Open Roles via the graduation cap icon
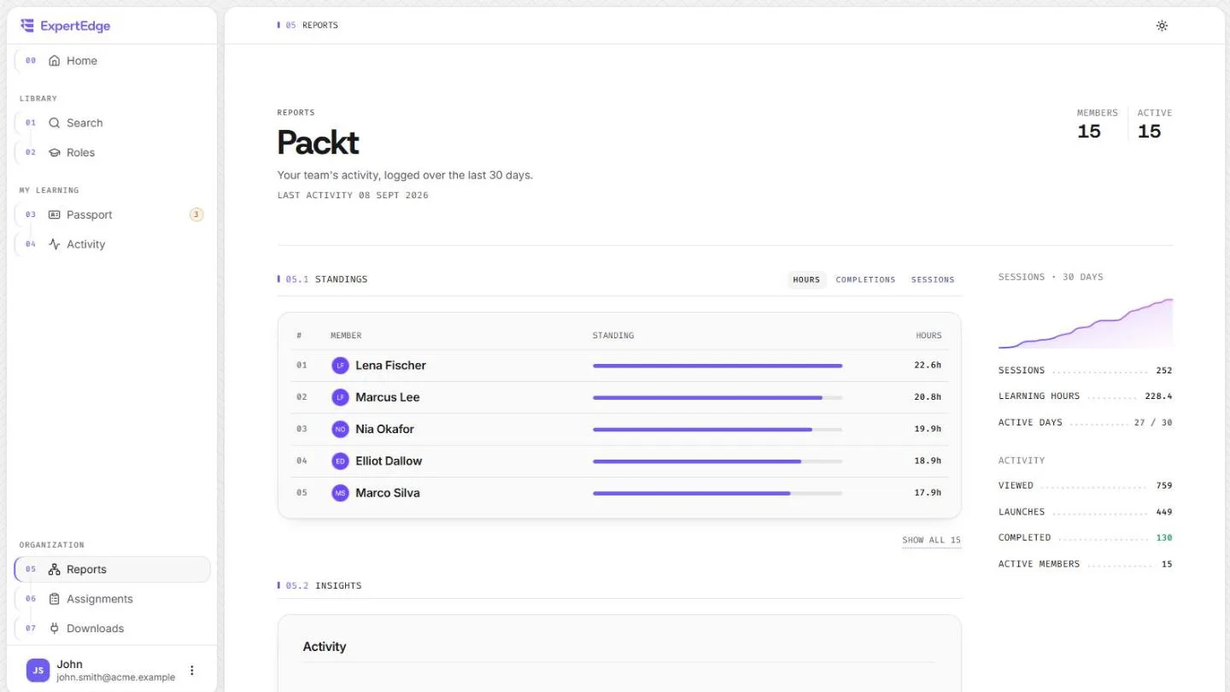The height and width of the screenshot is (692, 1230). [x=55, y=153]
